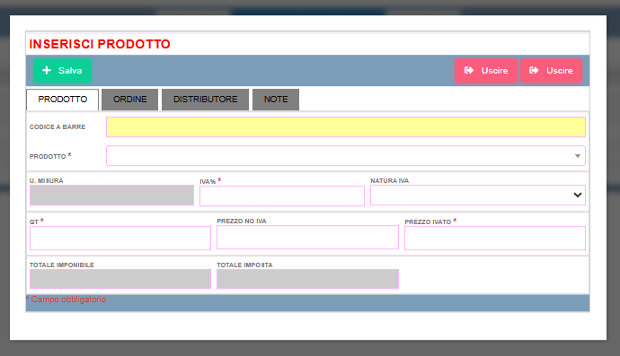Viewport: 620px width, 356px height.
Task: Click the Totale Imponibile field
Action: (x=120, y=279)
